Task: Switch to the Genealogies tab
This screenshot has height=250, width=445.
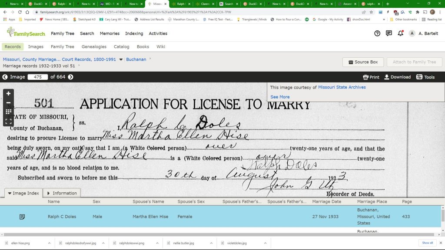Action: point(94,47)
